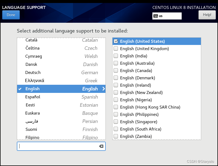The width and height of the screenshot is (218, 166).
Task: Click the italic Danish label
Action: [90, 64]
